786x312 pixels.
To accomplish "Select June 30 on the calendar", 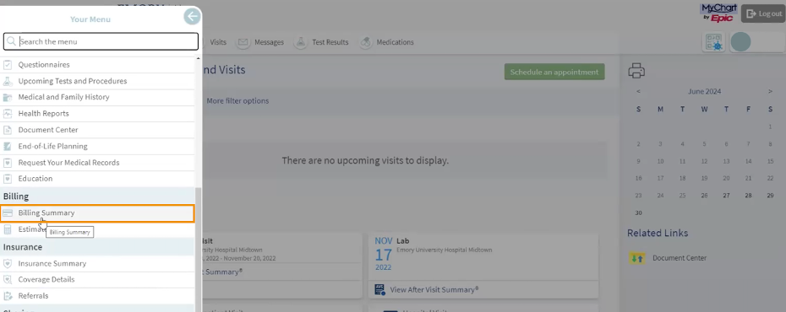I will tap(638, 213).
